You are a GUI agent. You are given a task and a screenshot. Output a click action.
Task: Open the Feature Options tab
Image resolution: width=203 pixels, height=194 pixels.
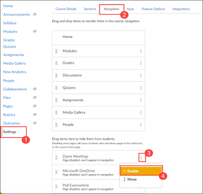[153, 9]
